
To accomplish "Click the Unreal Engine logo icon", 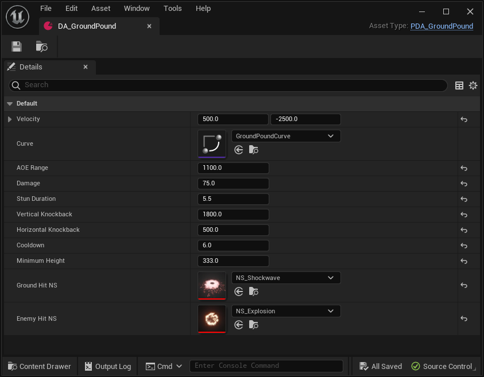I will [18, 17].
